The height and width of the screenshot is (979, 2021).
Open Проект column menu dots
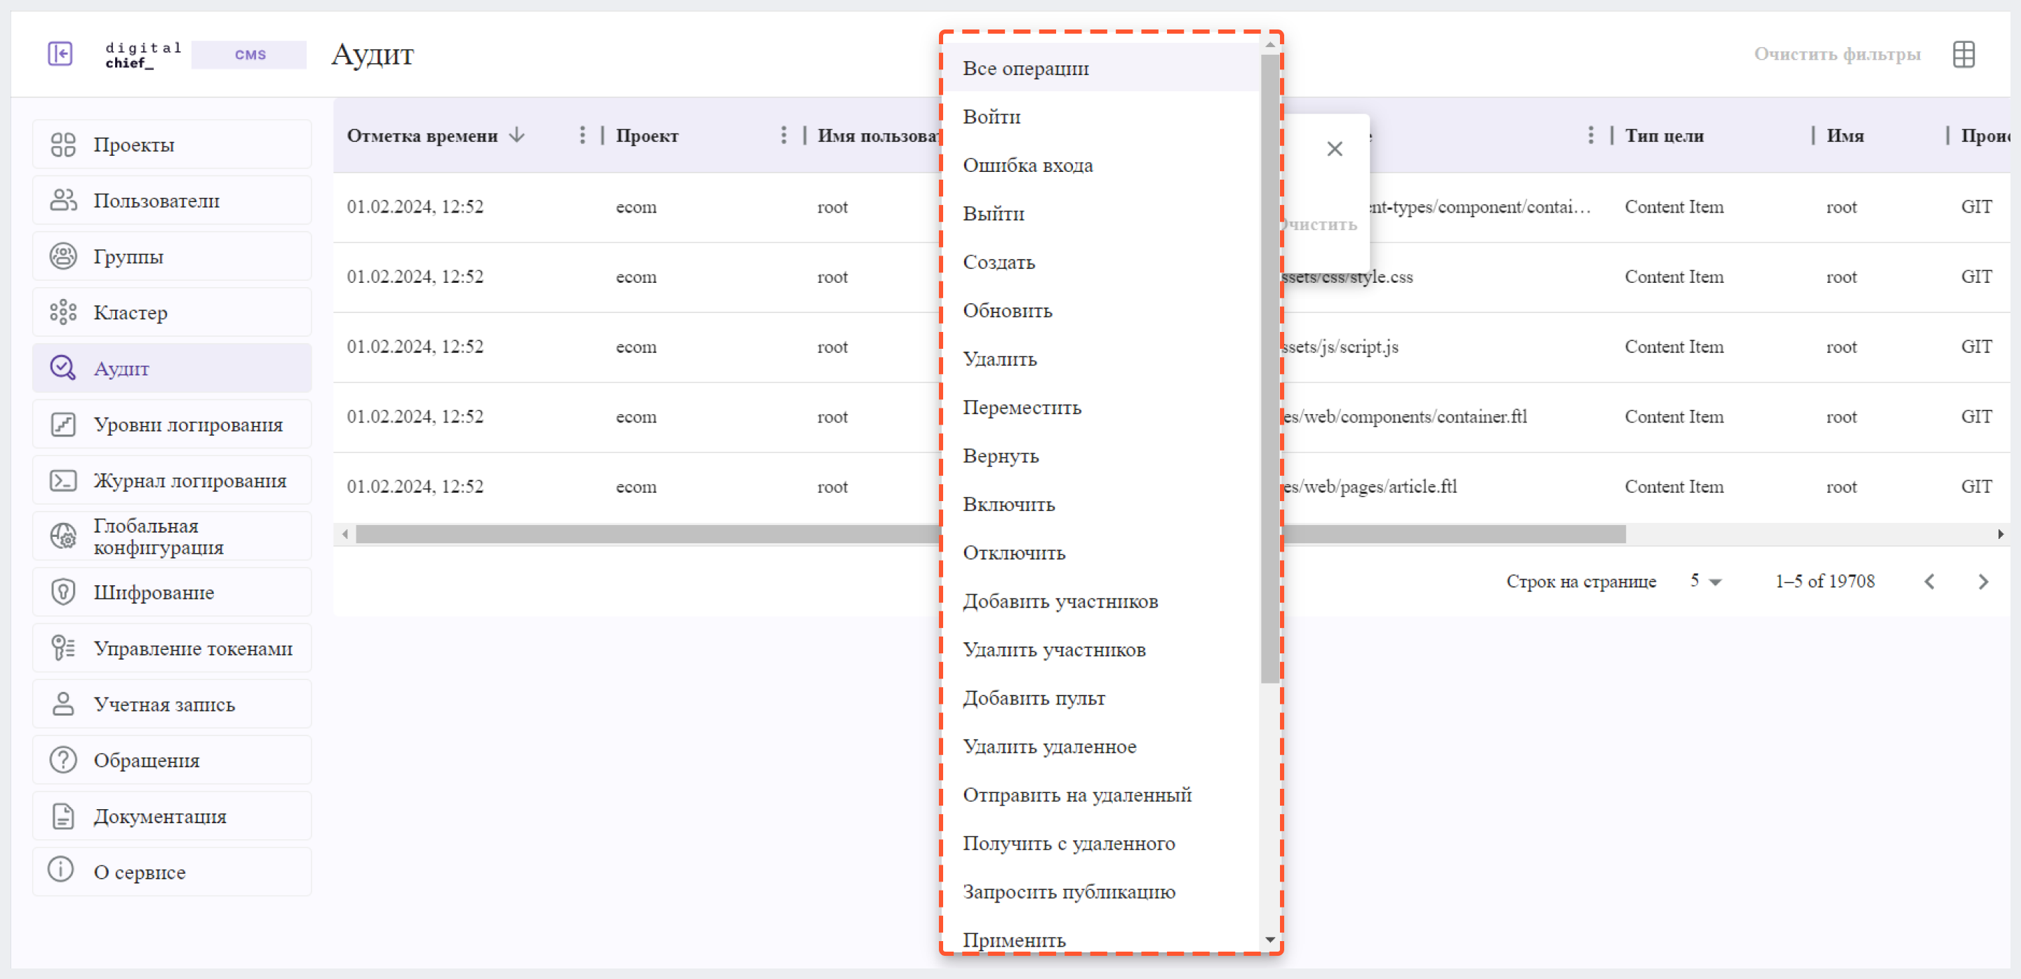[x=783, y=135]
